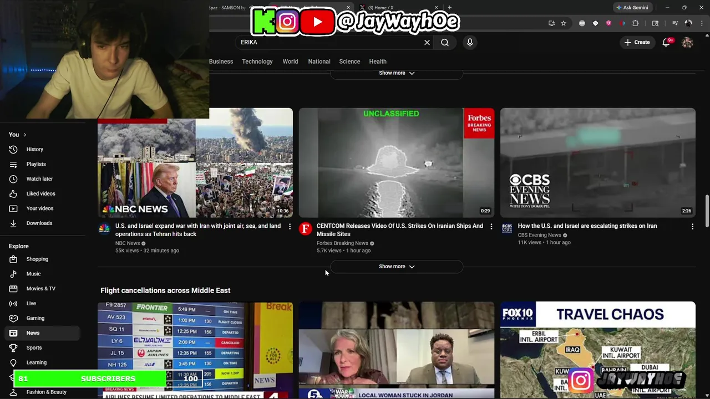Viewport: 710px width, 399px height.
Task: Switch to the Science tab
Action: (349, 62)
